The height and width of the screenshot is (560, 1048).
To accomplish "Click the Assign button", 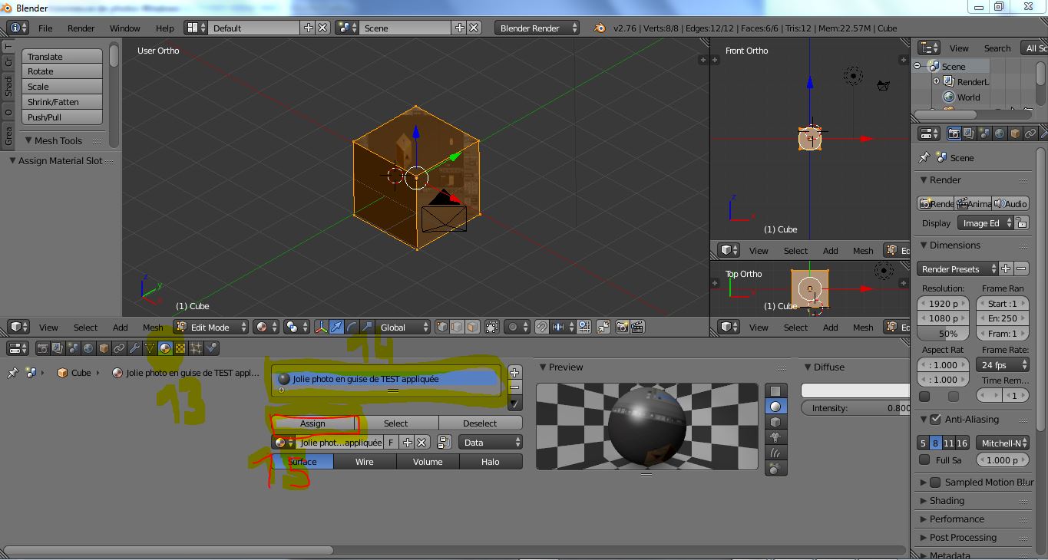I will pyautogui.click(x=312, y=423).
